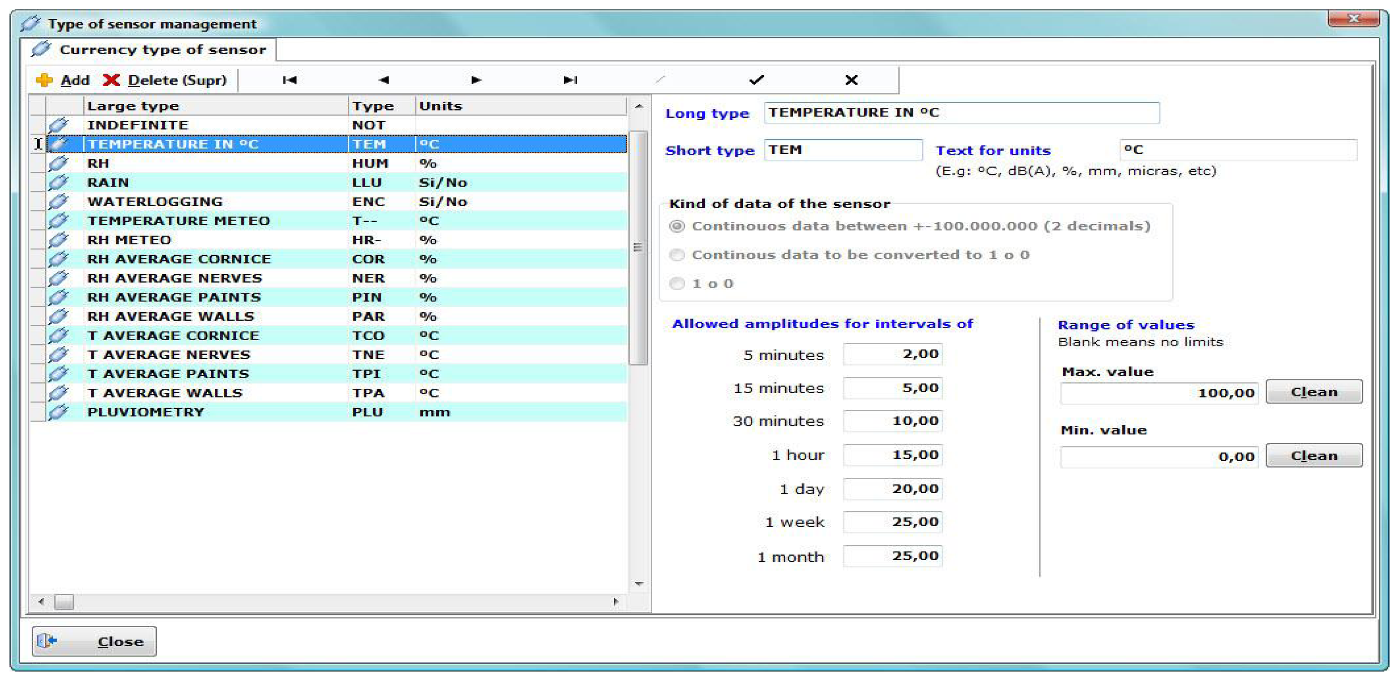Click the red Delete (Supr) icon
The height and width of the screenshot is (681, 1399).
point(111,80)
